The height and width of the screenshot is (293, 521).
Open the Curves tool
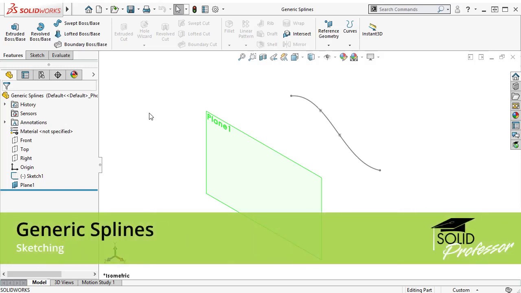[350, 27]
